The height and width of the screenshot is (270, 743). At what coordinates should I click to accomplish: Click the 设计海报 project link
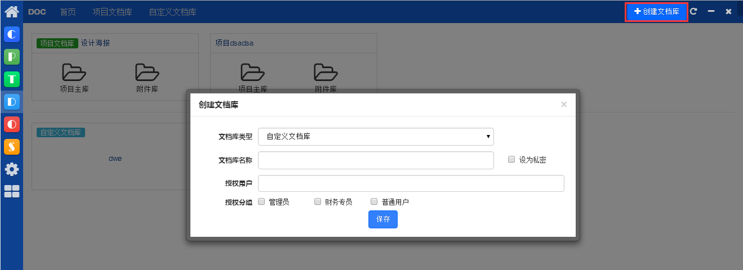(x=95, y=43)
